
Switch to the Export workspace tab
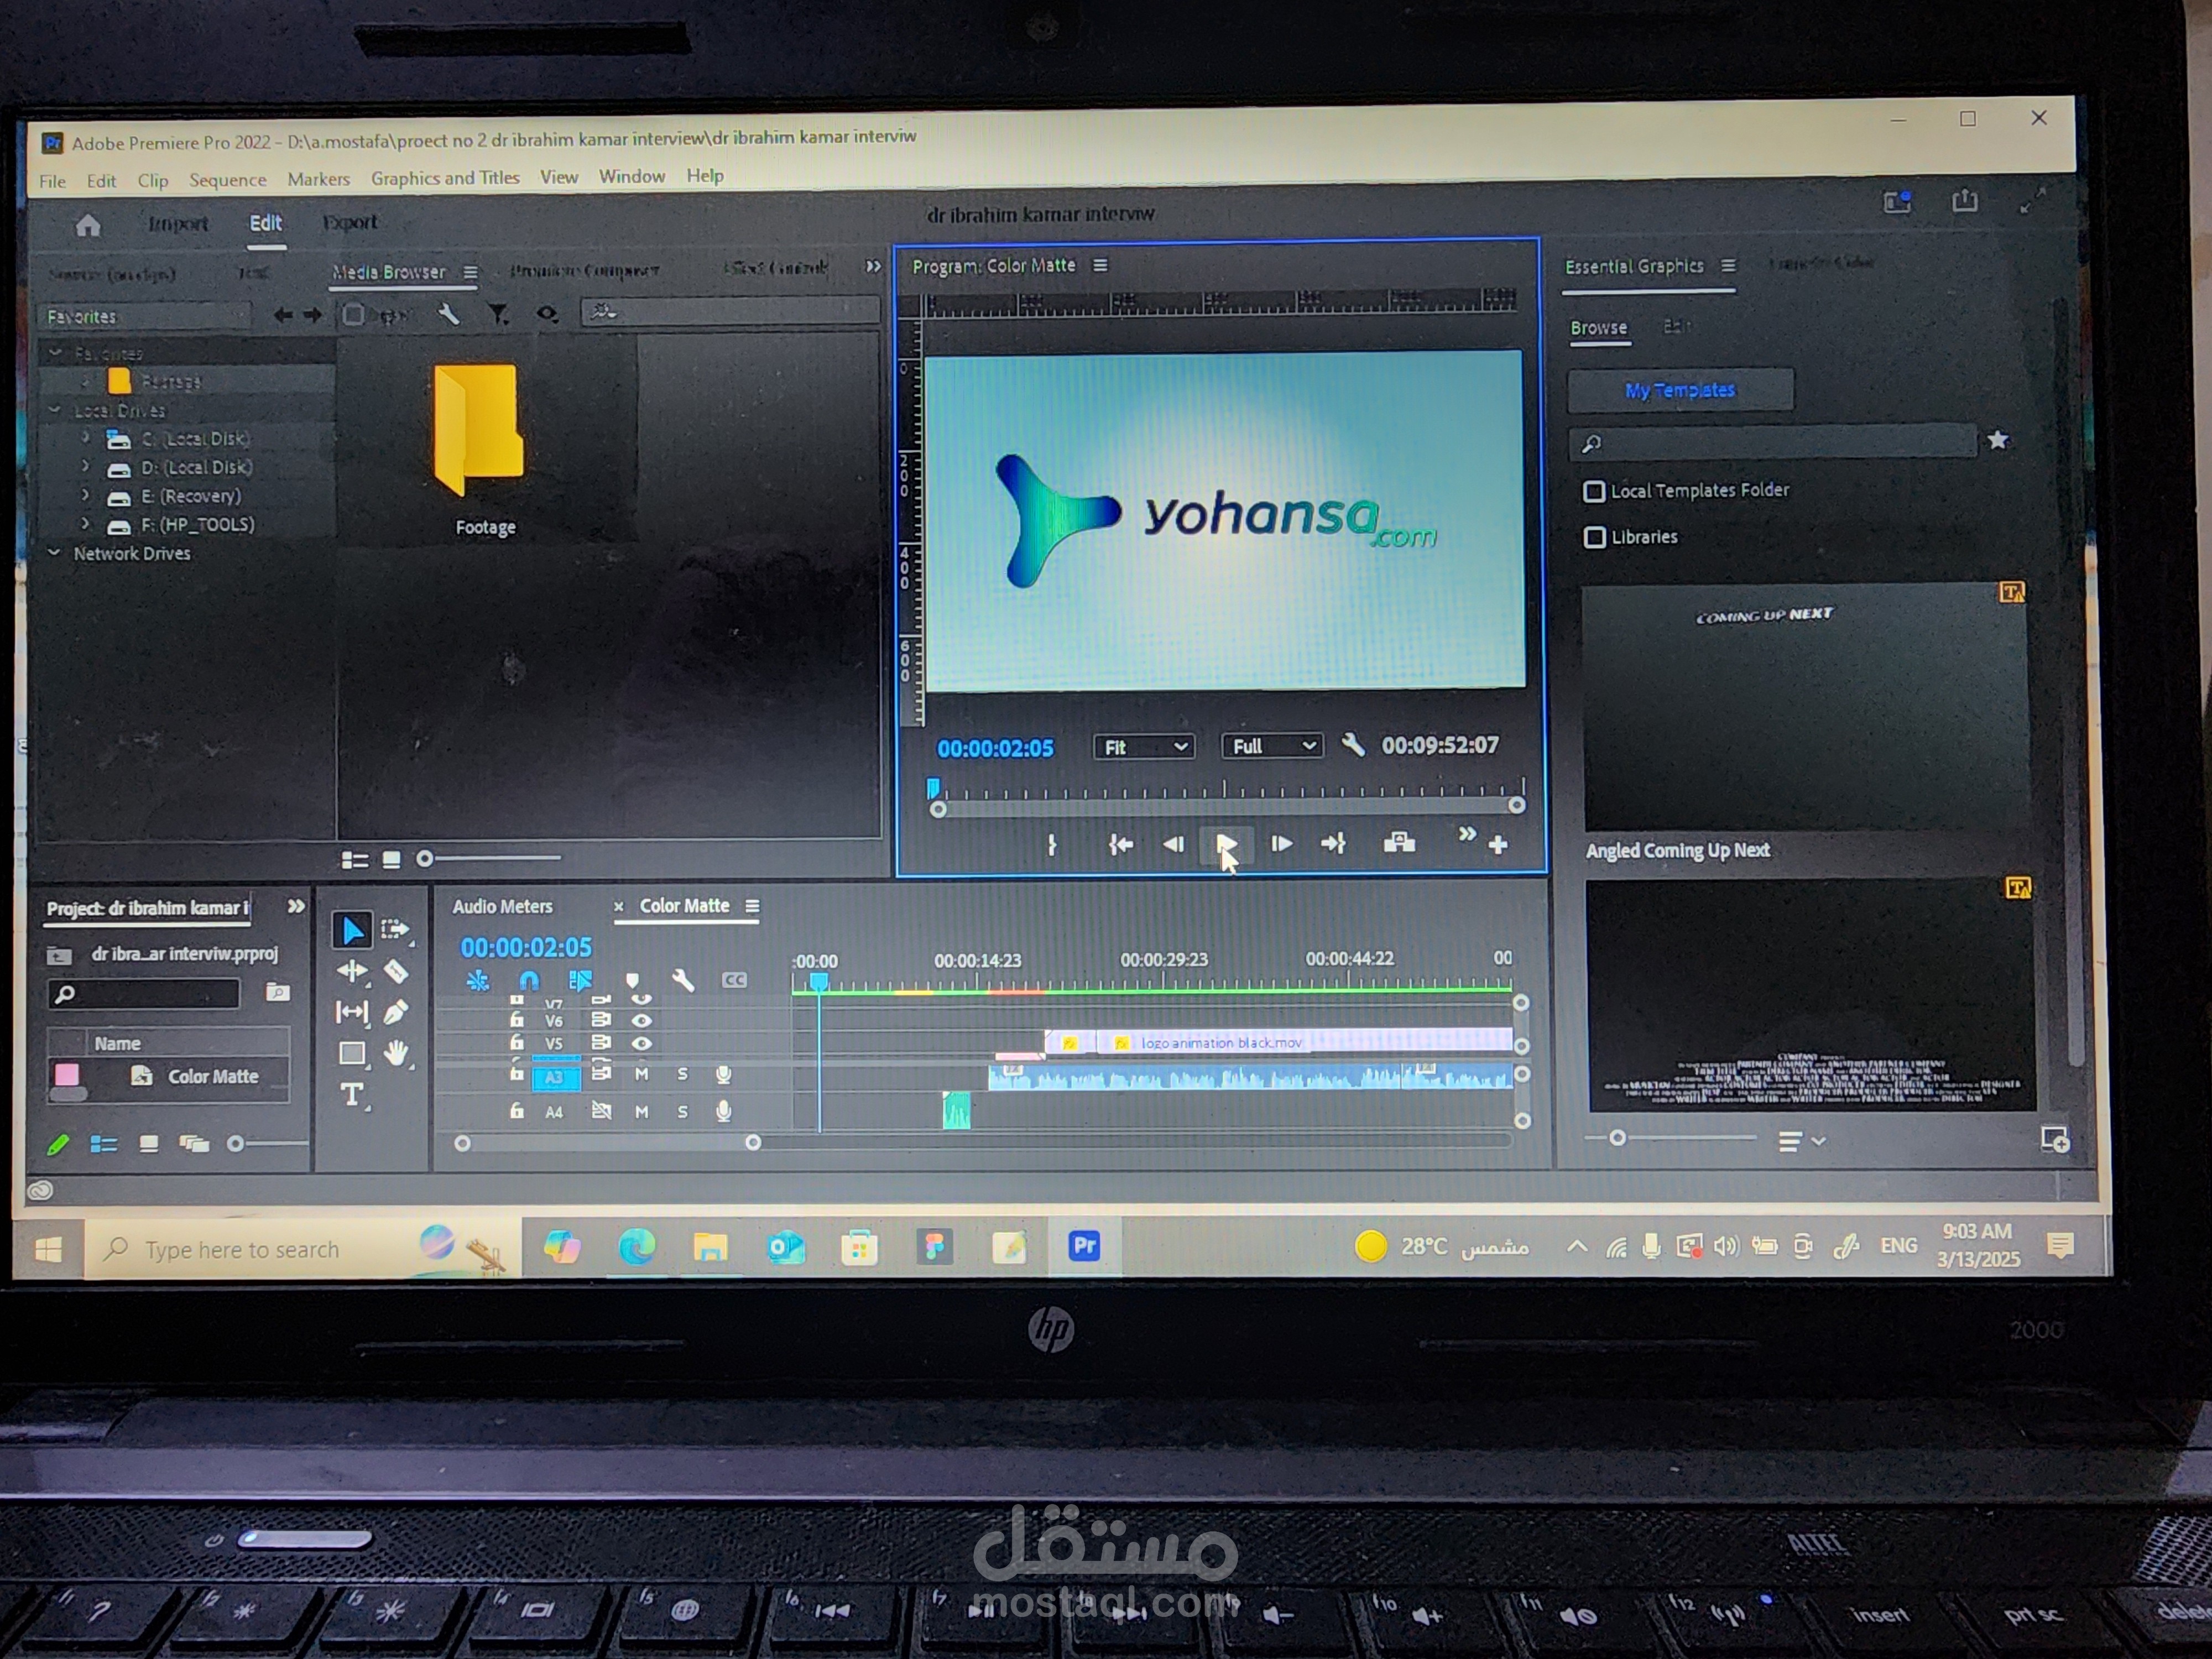[x=350, y=222]
